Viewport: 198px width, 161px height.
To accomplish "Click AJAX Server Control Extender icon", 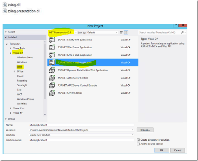I will [x=52, y=85].
